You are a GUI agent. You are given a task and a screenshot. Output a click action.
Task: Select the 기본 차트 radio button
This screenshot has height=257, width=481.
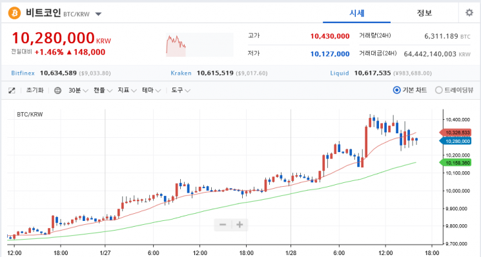point(396,90)
